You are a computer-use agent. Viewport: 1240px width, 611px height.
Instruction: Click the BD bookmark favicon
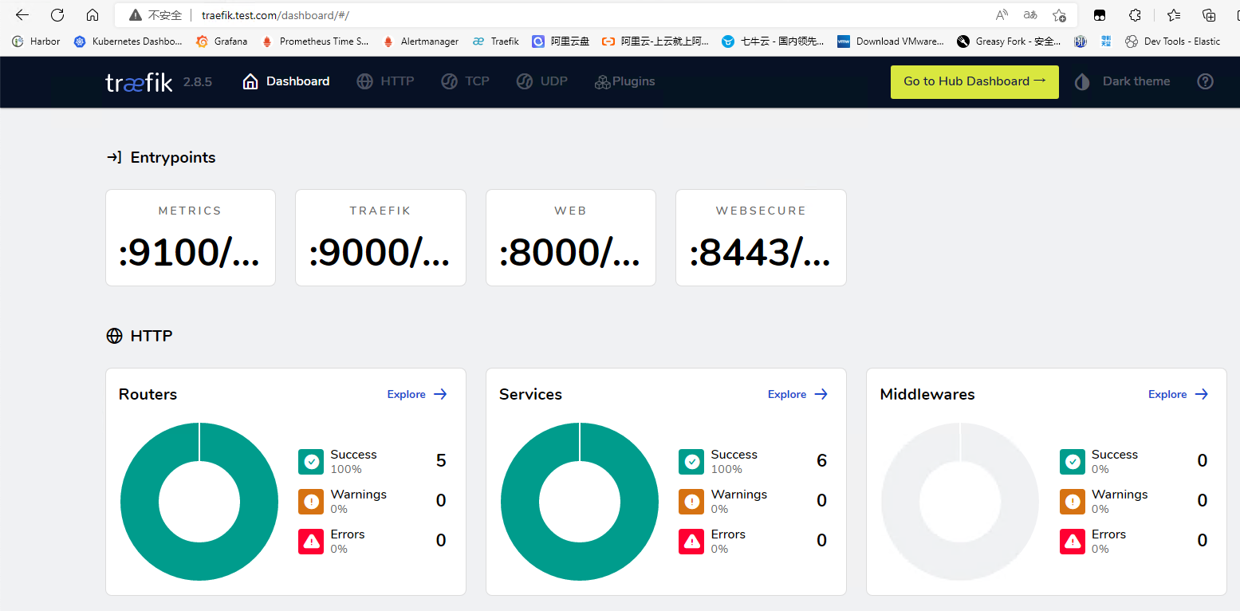click(1081, 41)
